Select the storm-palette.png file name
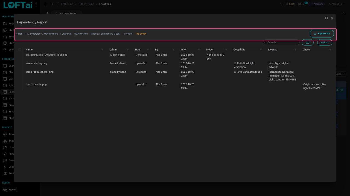 click(36, 84)
